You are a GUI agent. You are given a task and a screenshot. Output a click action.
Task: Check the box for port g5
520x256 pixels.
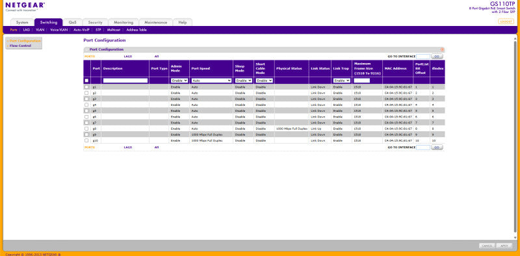(x=86, y=110)
